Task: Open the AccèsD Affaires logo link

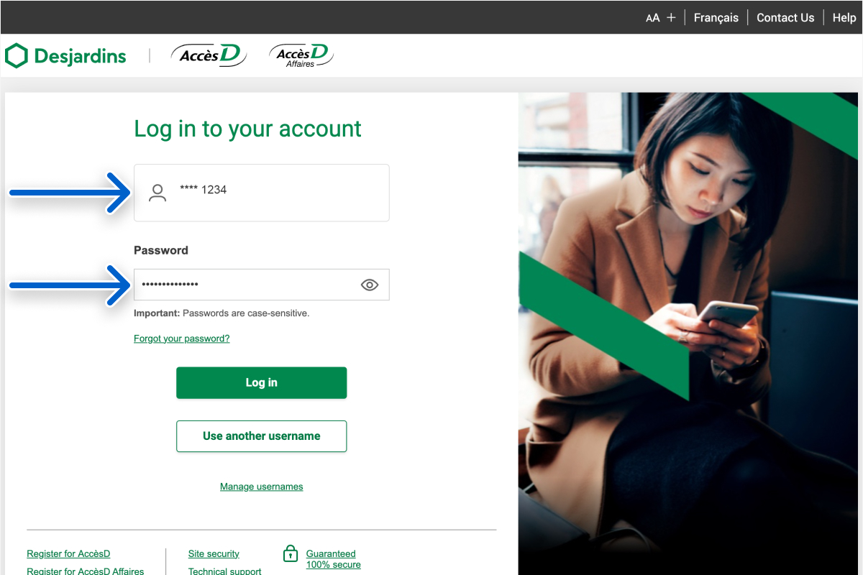Action: coord(302,55)
